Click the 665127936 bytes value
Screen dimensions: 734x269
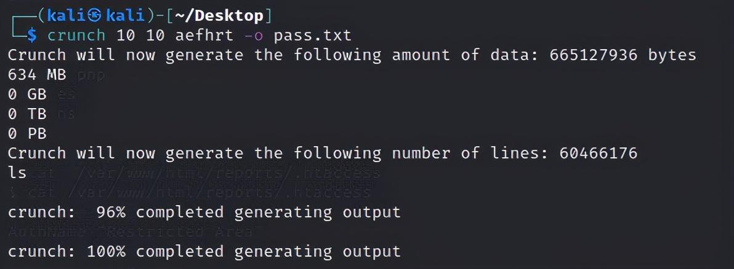tap(623, 55)
